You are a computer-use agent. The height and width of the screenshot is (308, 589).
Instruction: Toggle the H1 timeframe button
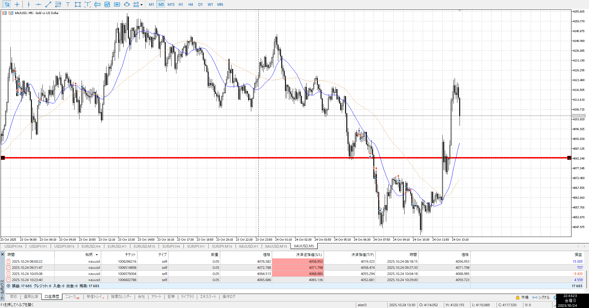click(x=181, y=5)
